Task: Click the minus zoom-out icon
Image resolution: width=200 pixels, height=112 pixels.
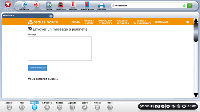Action: (163, 106)
